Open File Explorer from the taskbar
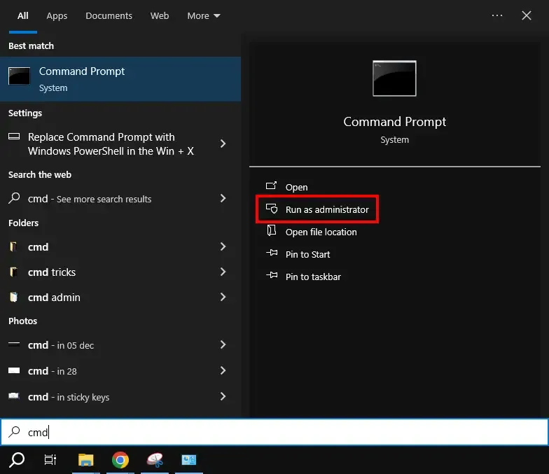 85,460
